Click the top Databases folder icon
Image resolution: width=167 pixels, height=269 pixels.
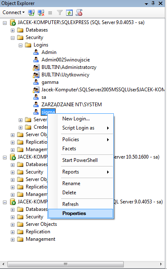20,30
